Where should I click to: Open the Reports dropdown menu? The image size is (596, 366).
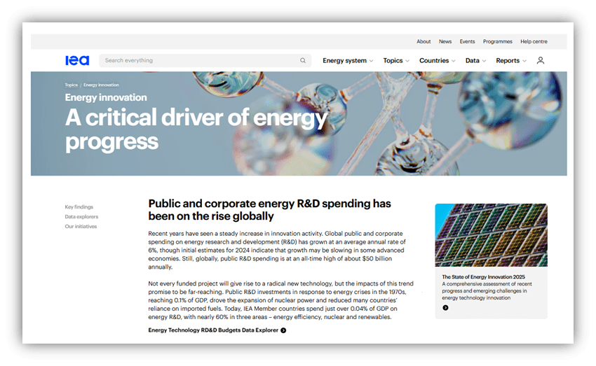pos(510,61)
